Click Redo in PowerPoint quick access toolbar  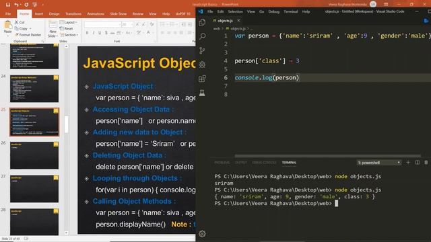(x=26, y=5)
